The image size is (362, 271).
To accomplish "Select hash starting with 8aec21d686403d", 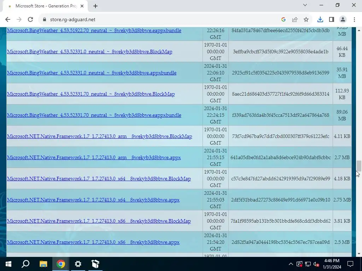I will 280,94.
